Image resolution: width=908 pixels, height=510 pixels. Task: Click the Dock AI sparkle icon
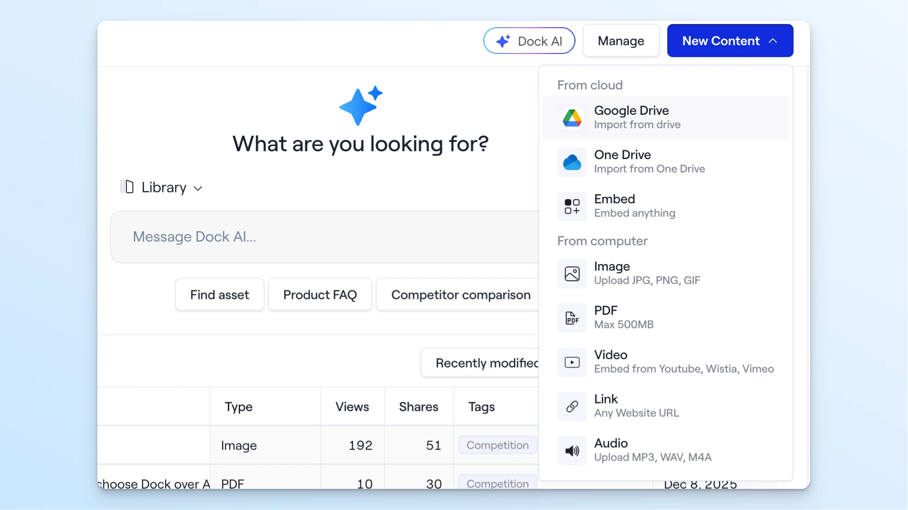pos(503,41)
